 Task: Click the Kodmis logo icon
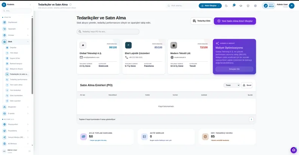click(x=4, y=4)
